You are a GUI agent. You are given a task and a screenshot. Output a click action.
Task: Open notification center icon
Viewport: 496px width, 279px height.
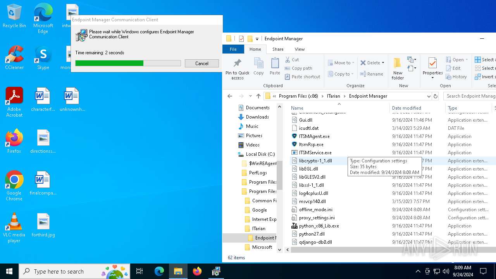[x=483, y=271]
